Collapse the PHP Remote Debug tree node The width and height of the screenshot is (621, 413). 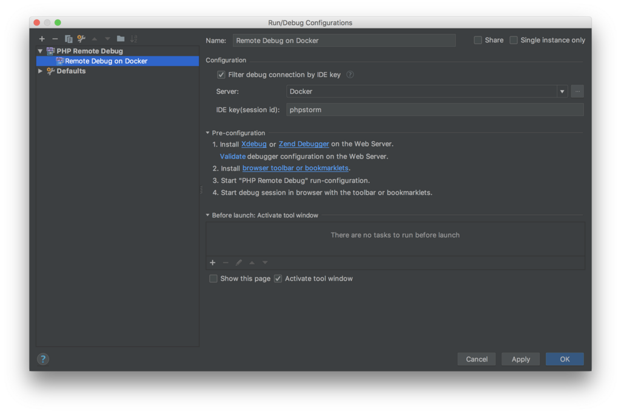coord(40,51)
